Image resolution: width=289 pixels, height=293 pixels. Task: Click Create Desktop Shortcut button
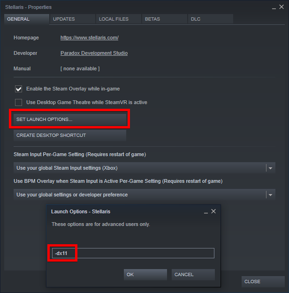coord(70,135)
